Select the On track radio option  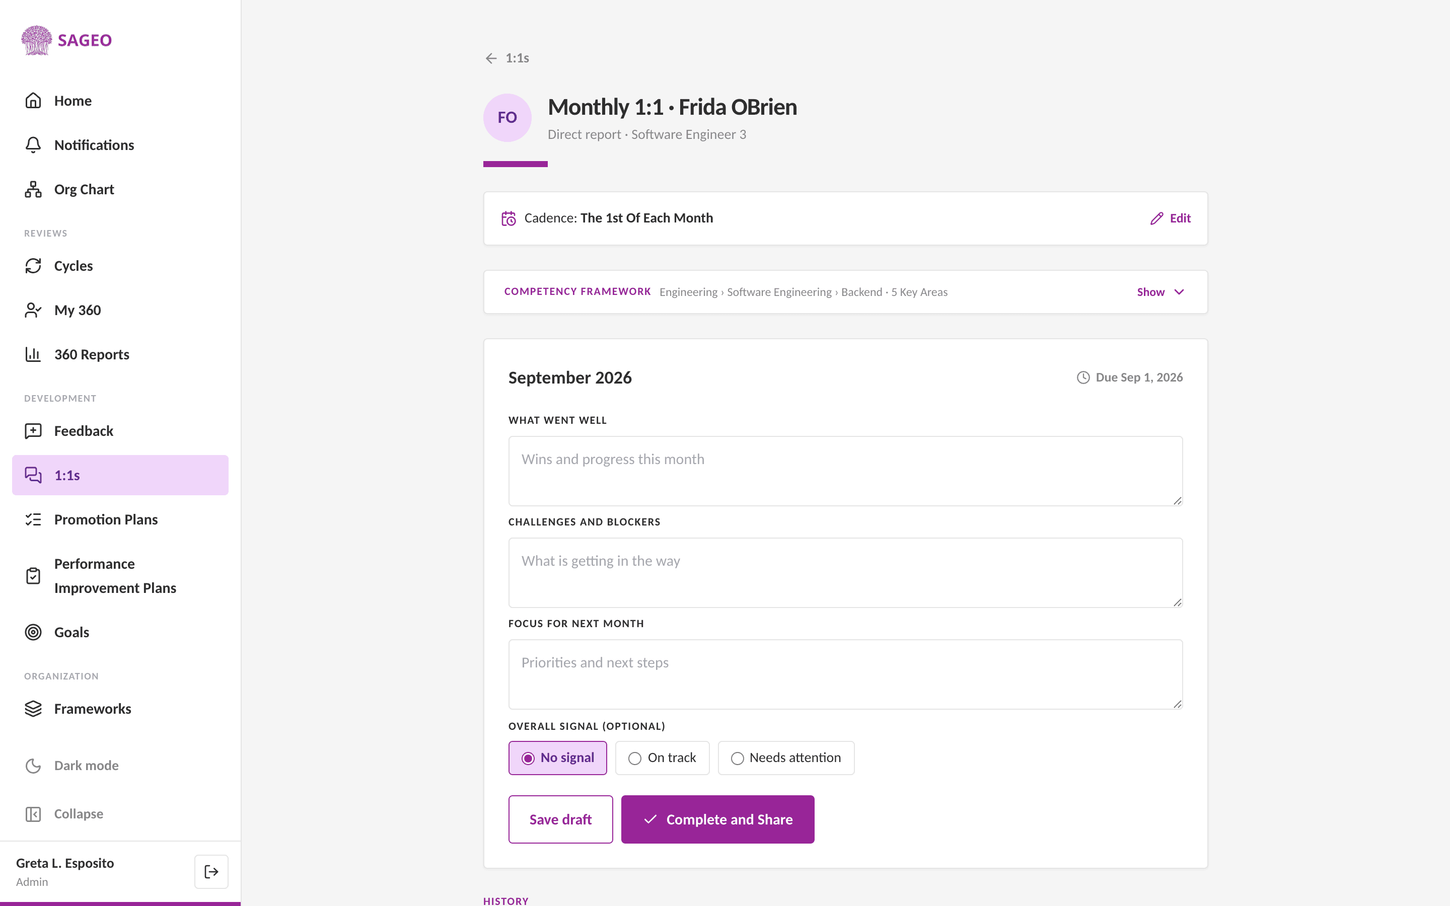(662, 758)
